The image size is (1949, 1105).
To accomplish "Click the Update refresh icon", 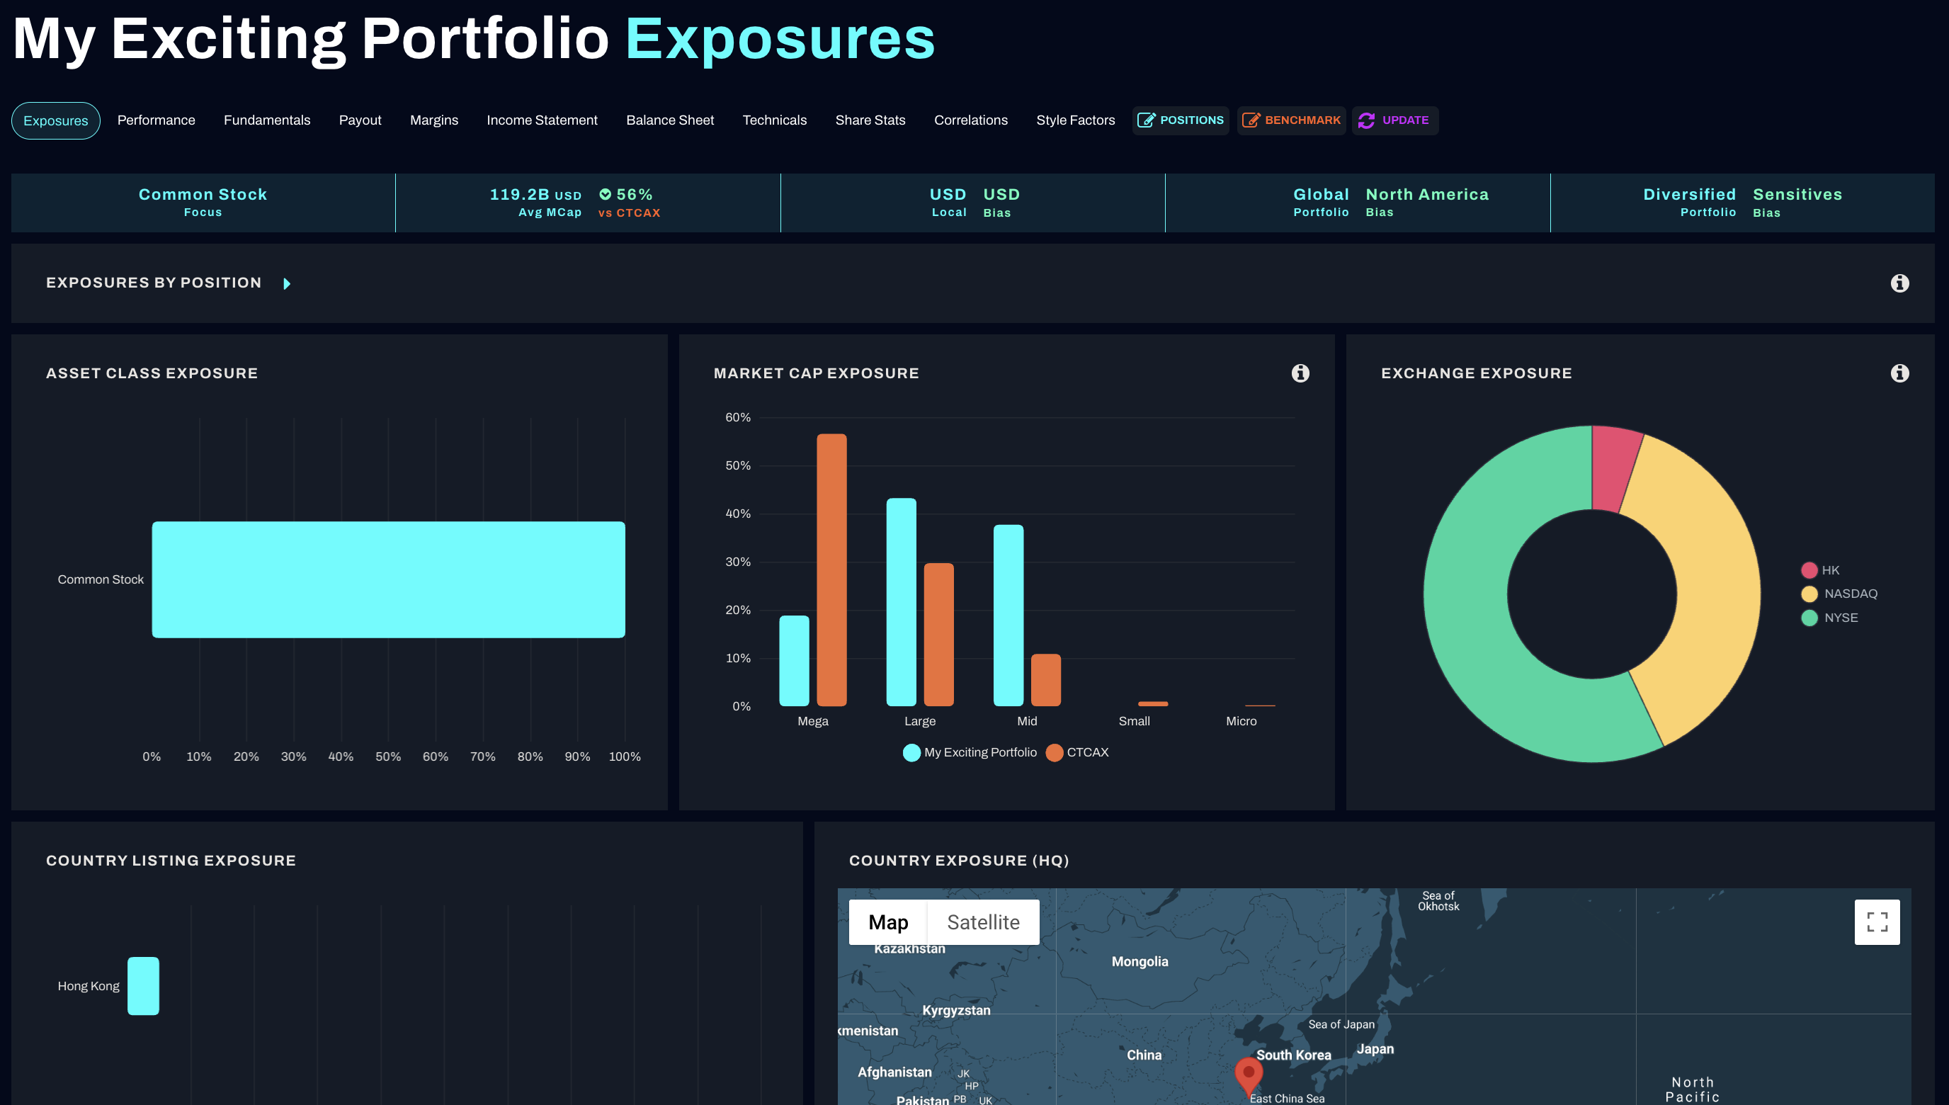I will pos(1366,120).
